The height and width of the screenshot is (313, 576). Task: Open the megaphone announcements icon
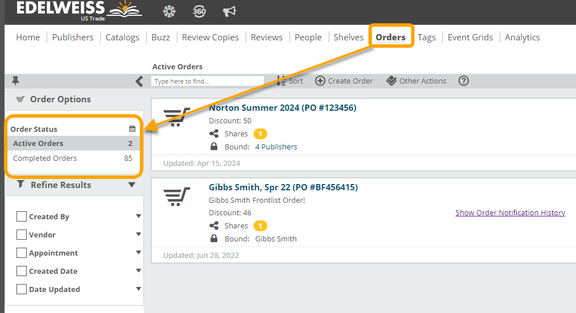click(229, 11)
